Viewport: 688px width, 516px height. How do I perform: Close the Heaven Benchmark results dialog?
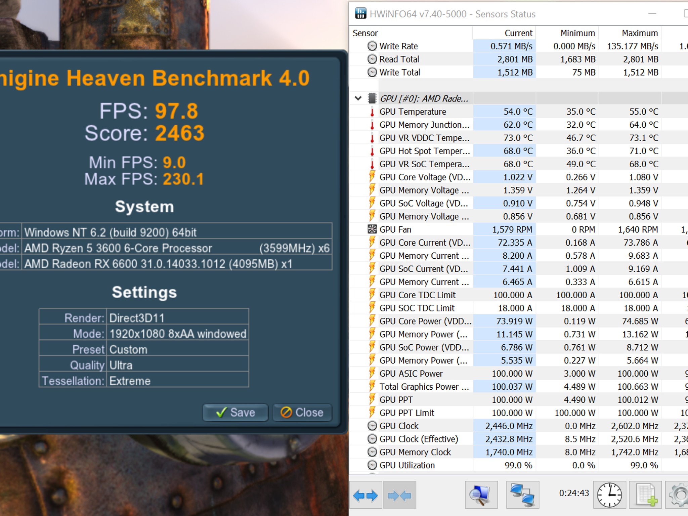tap(302, 412)
